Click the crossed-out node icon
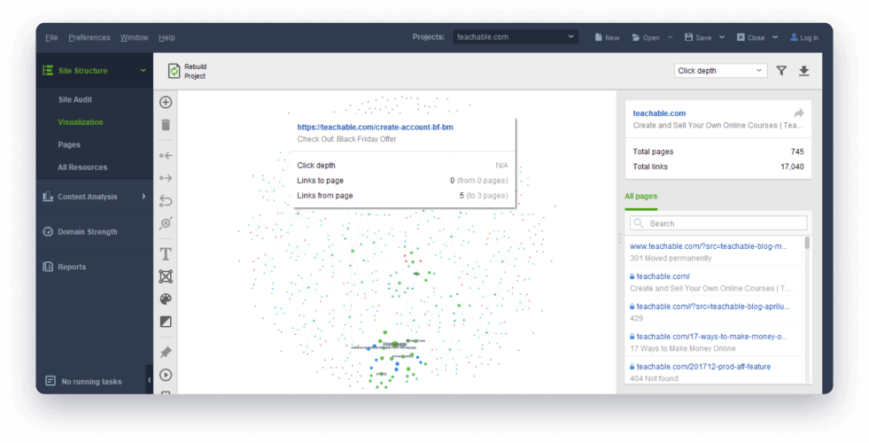The width and height of the screenshot is (869, 443). 166,223
